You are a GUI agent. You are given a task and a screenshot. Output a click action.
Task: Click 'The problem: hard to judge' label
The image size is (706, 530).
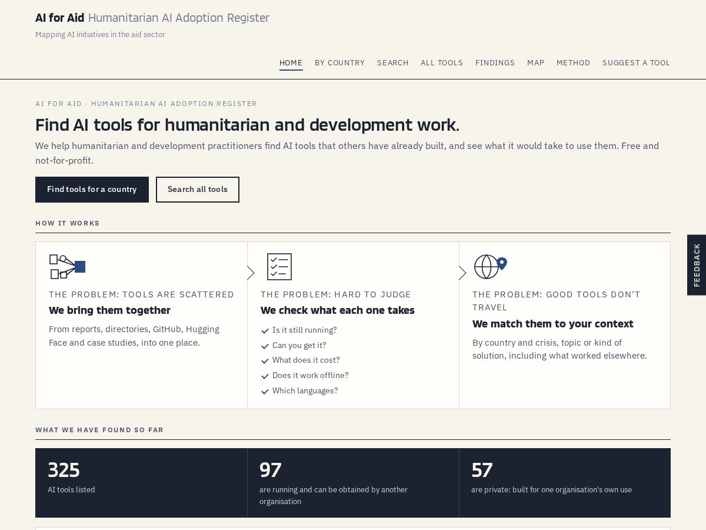[x=336, y=294]
